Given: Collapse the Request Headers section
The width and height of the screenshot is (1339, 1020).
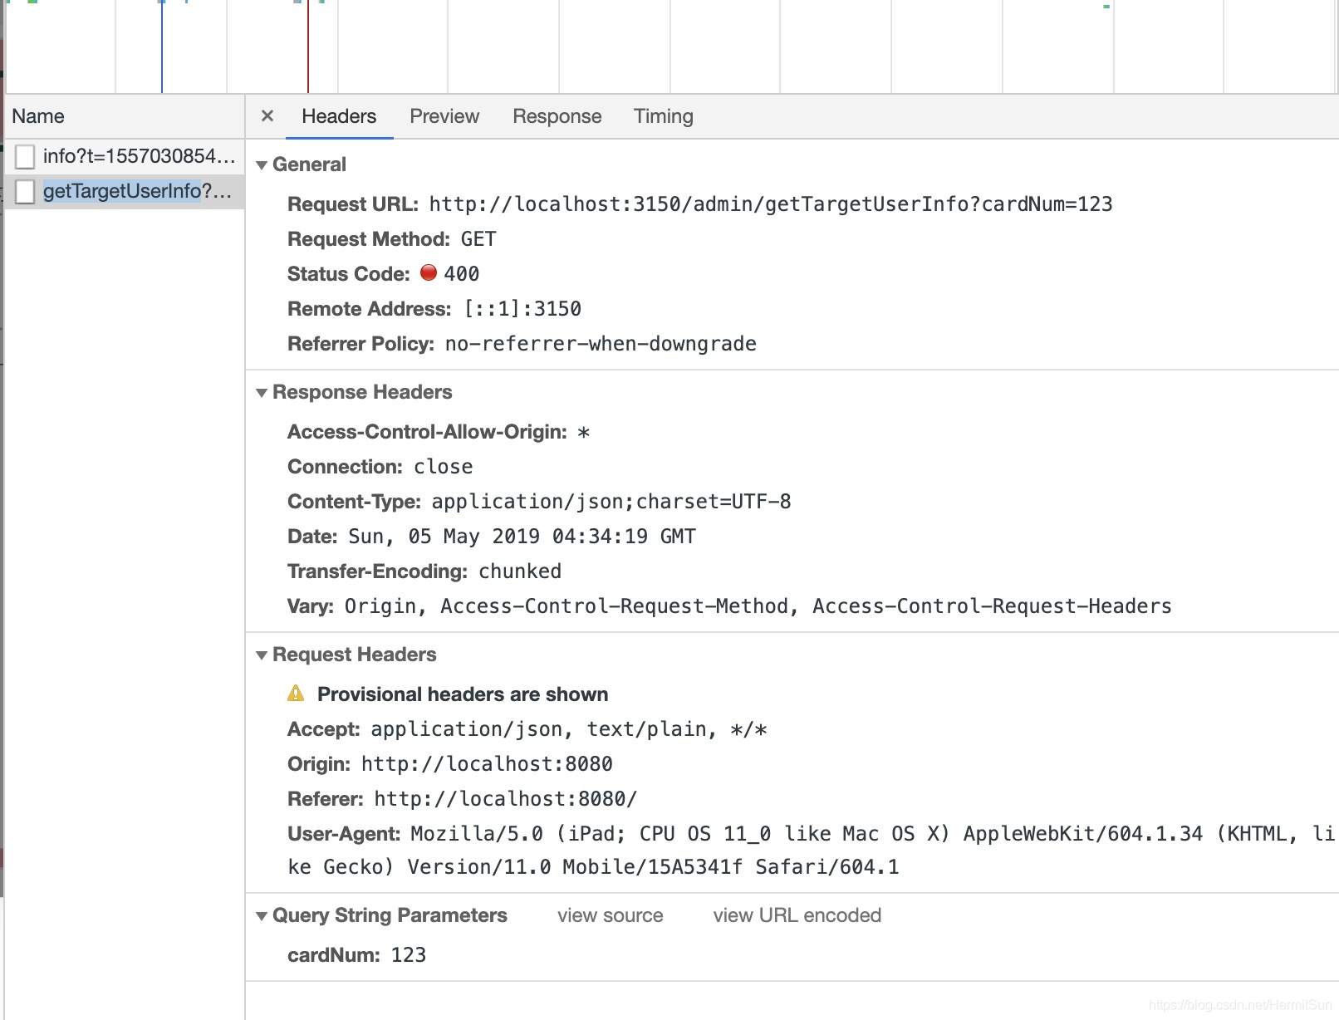Looking at the screenshot, I should (x=262, y=655).
